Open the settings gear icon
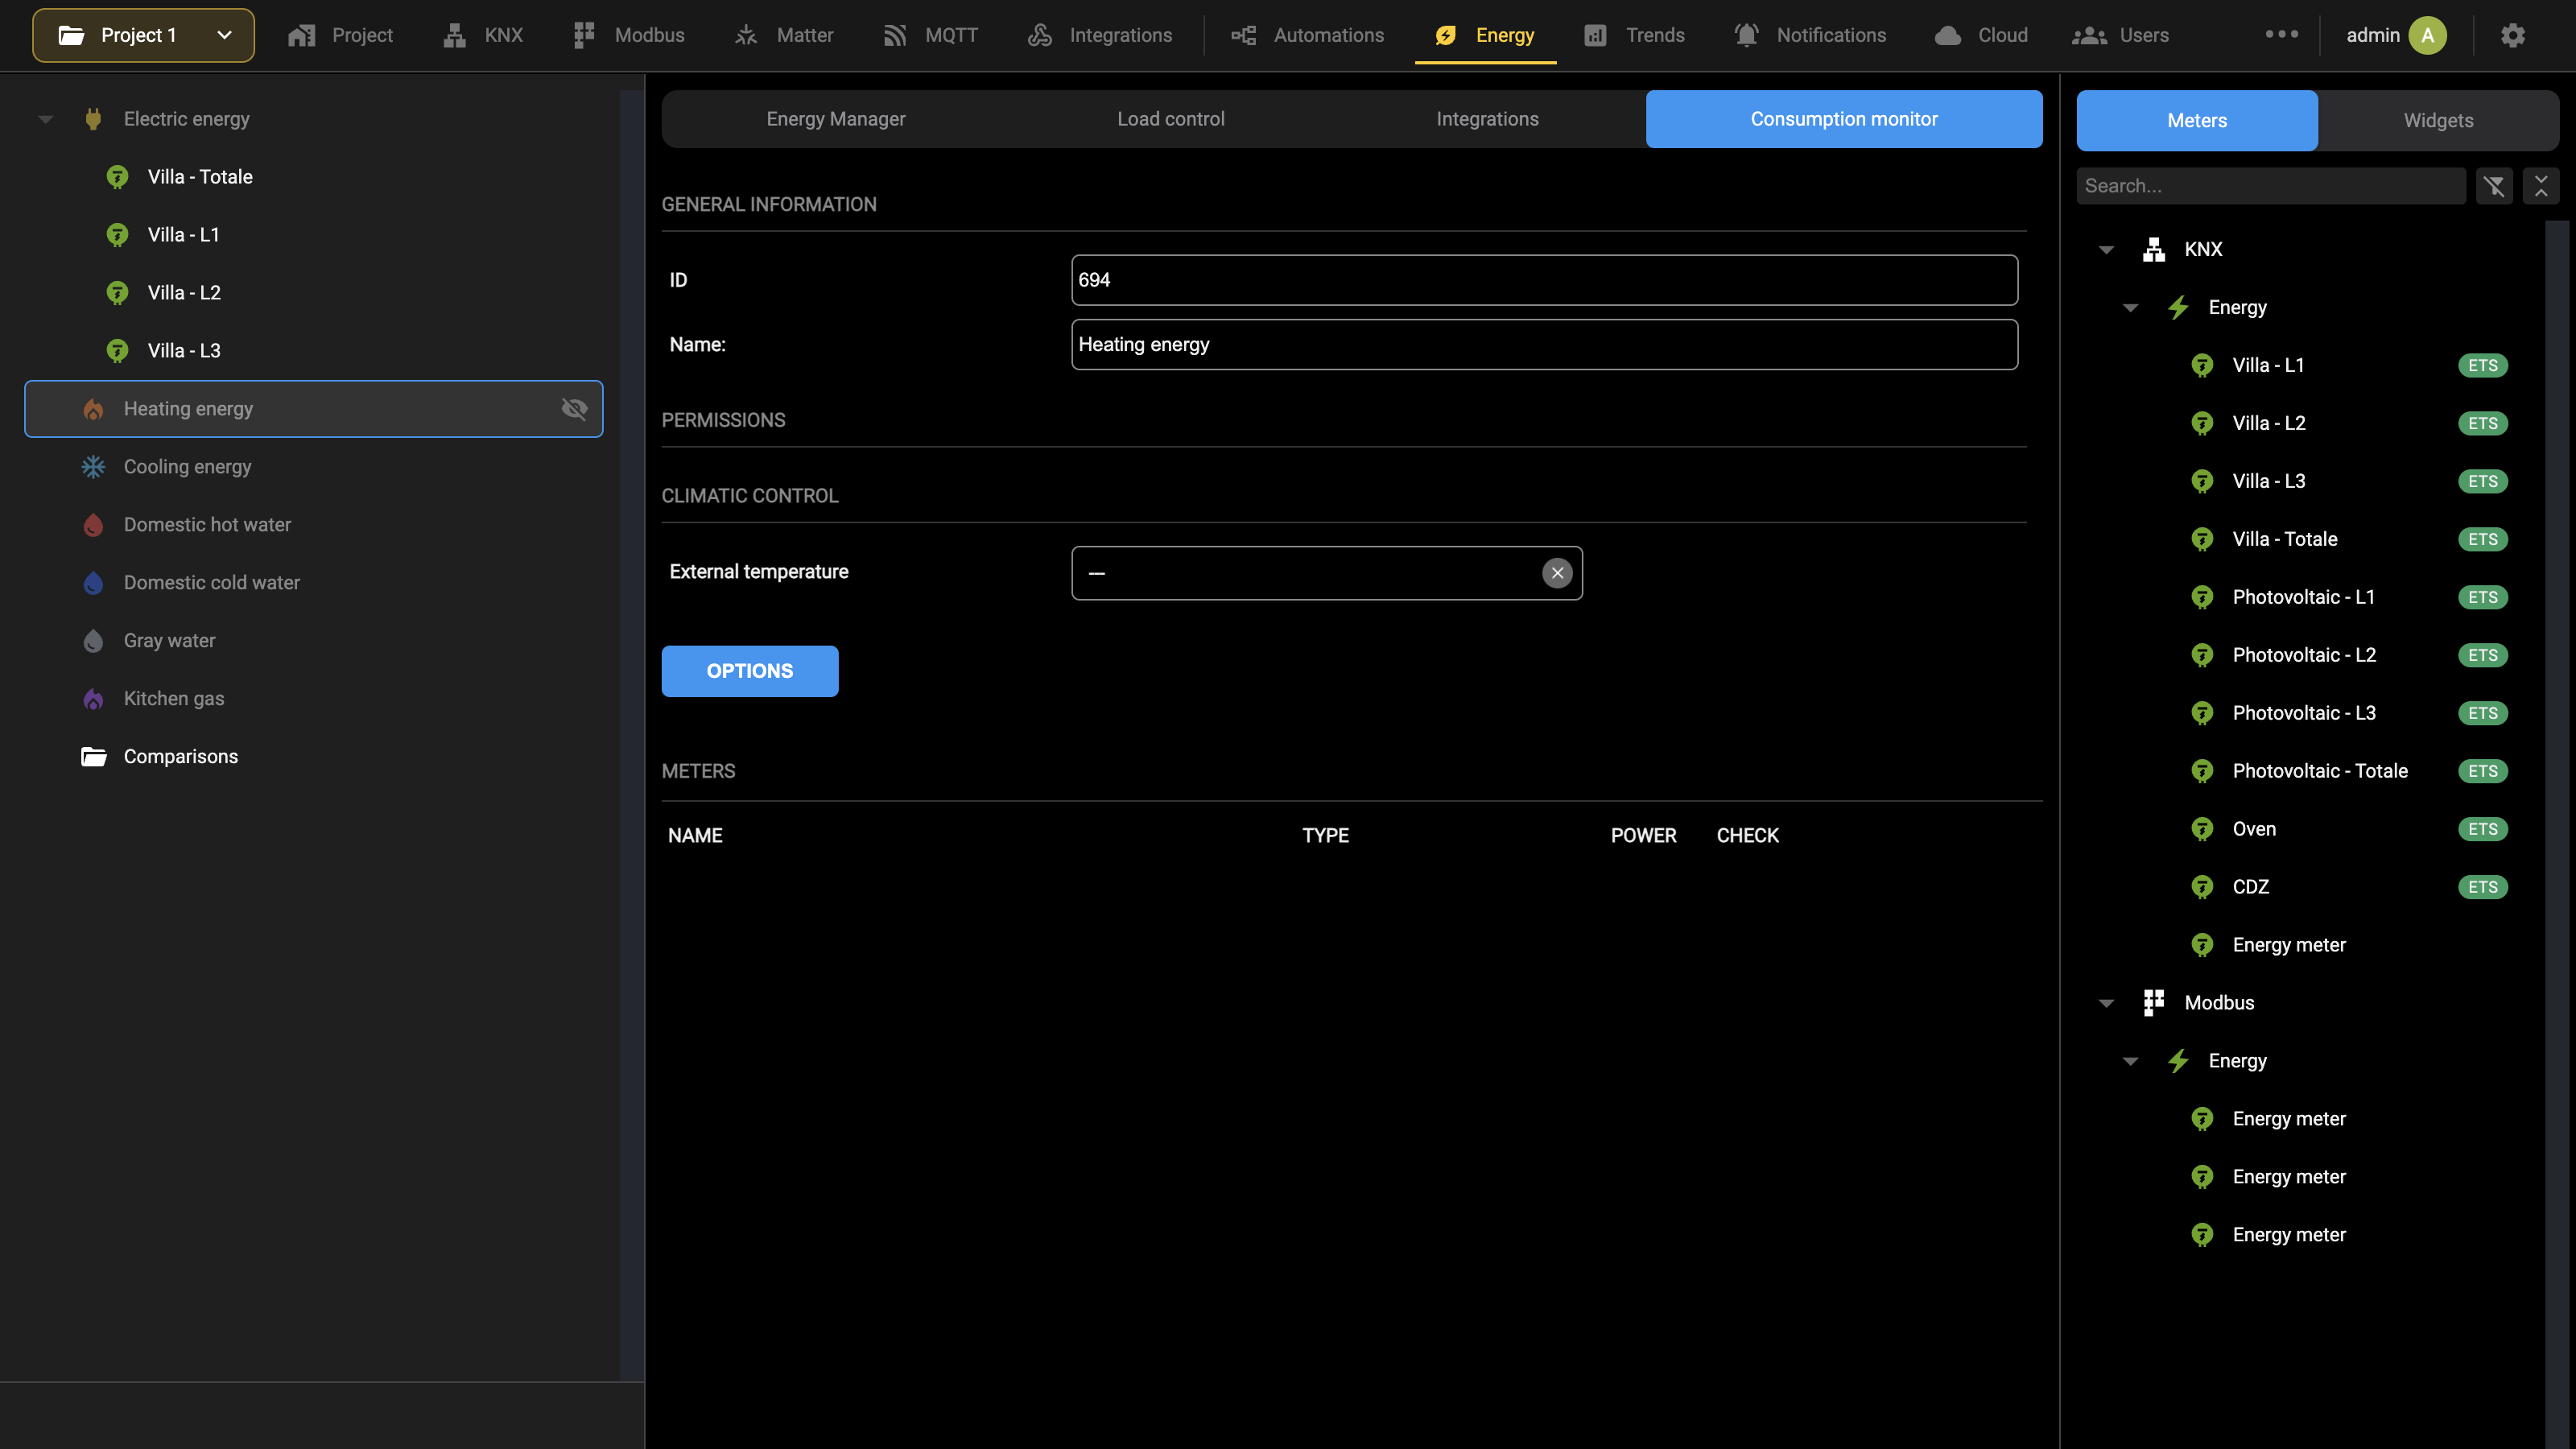Viewport: 2576px width, 1449px height. pyautogui.click(x=2513, y=35)
